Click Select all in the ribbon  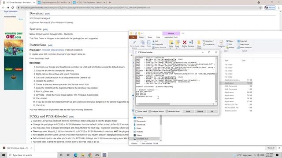pos(242,41)
